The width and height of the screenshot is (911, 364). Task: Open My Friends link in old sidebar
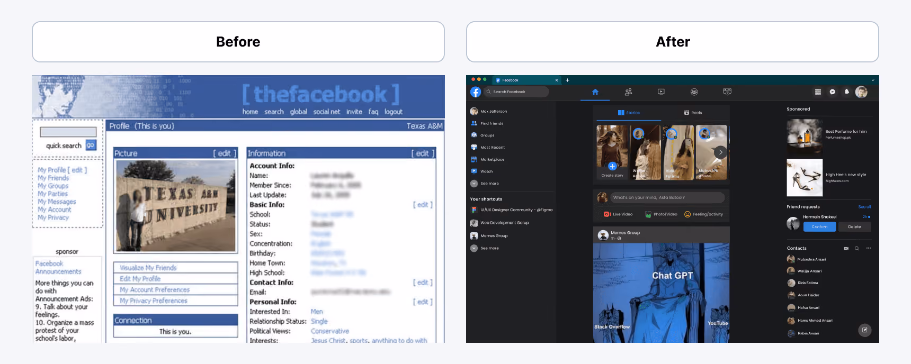click(53, 178)
